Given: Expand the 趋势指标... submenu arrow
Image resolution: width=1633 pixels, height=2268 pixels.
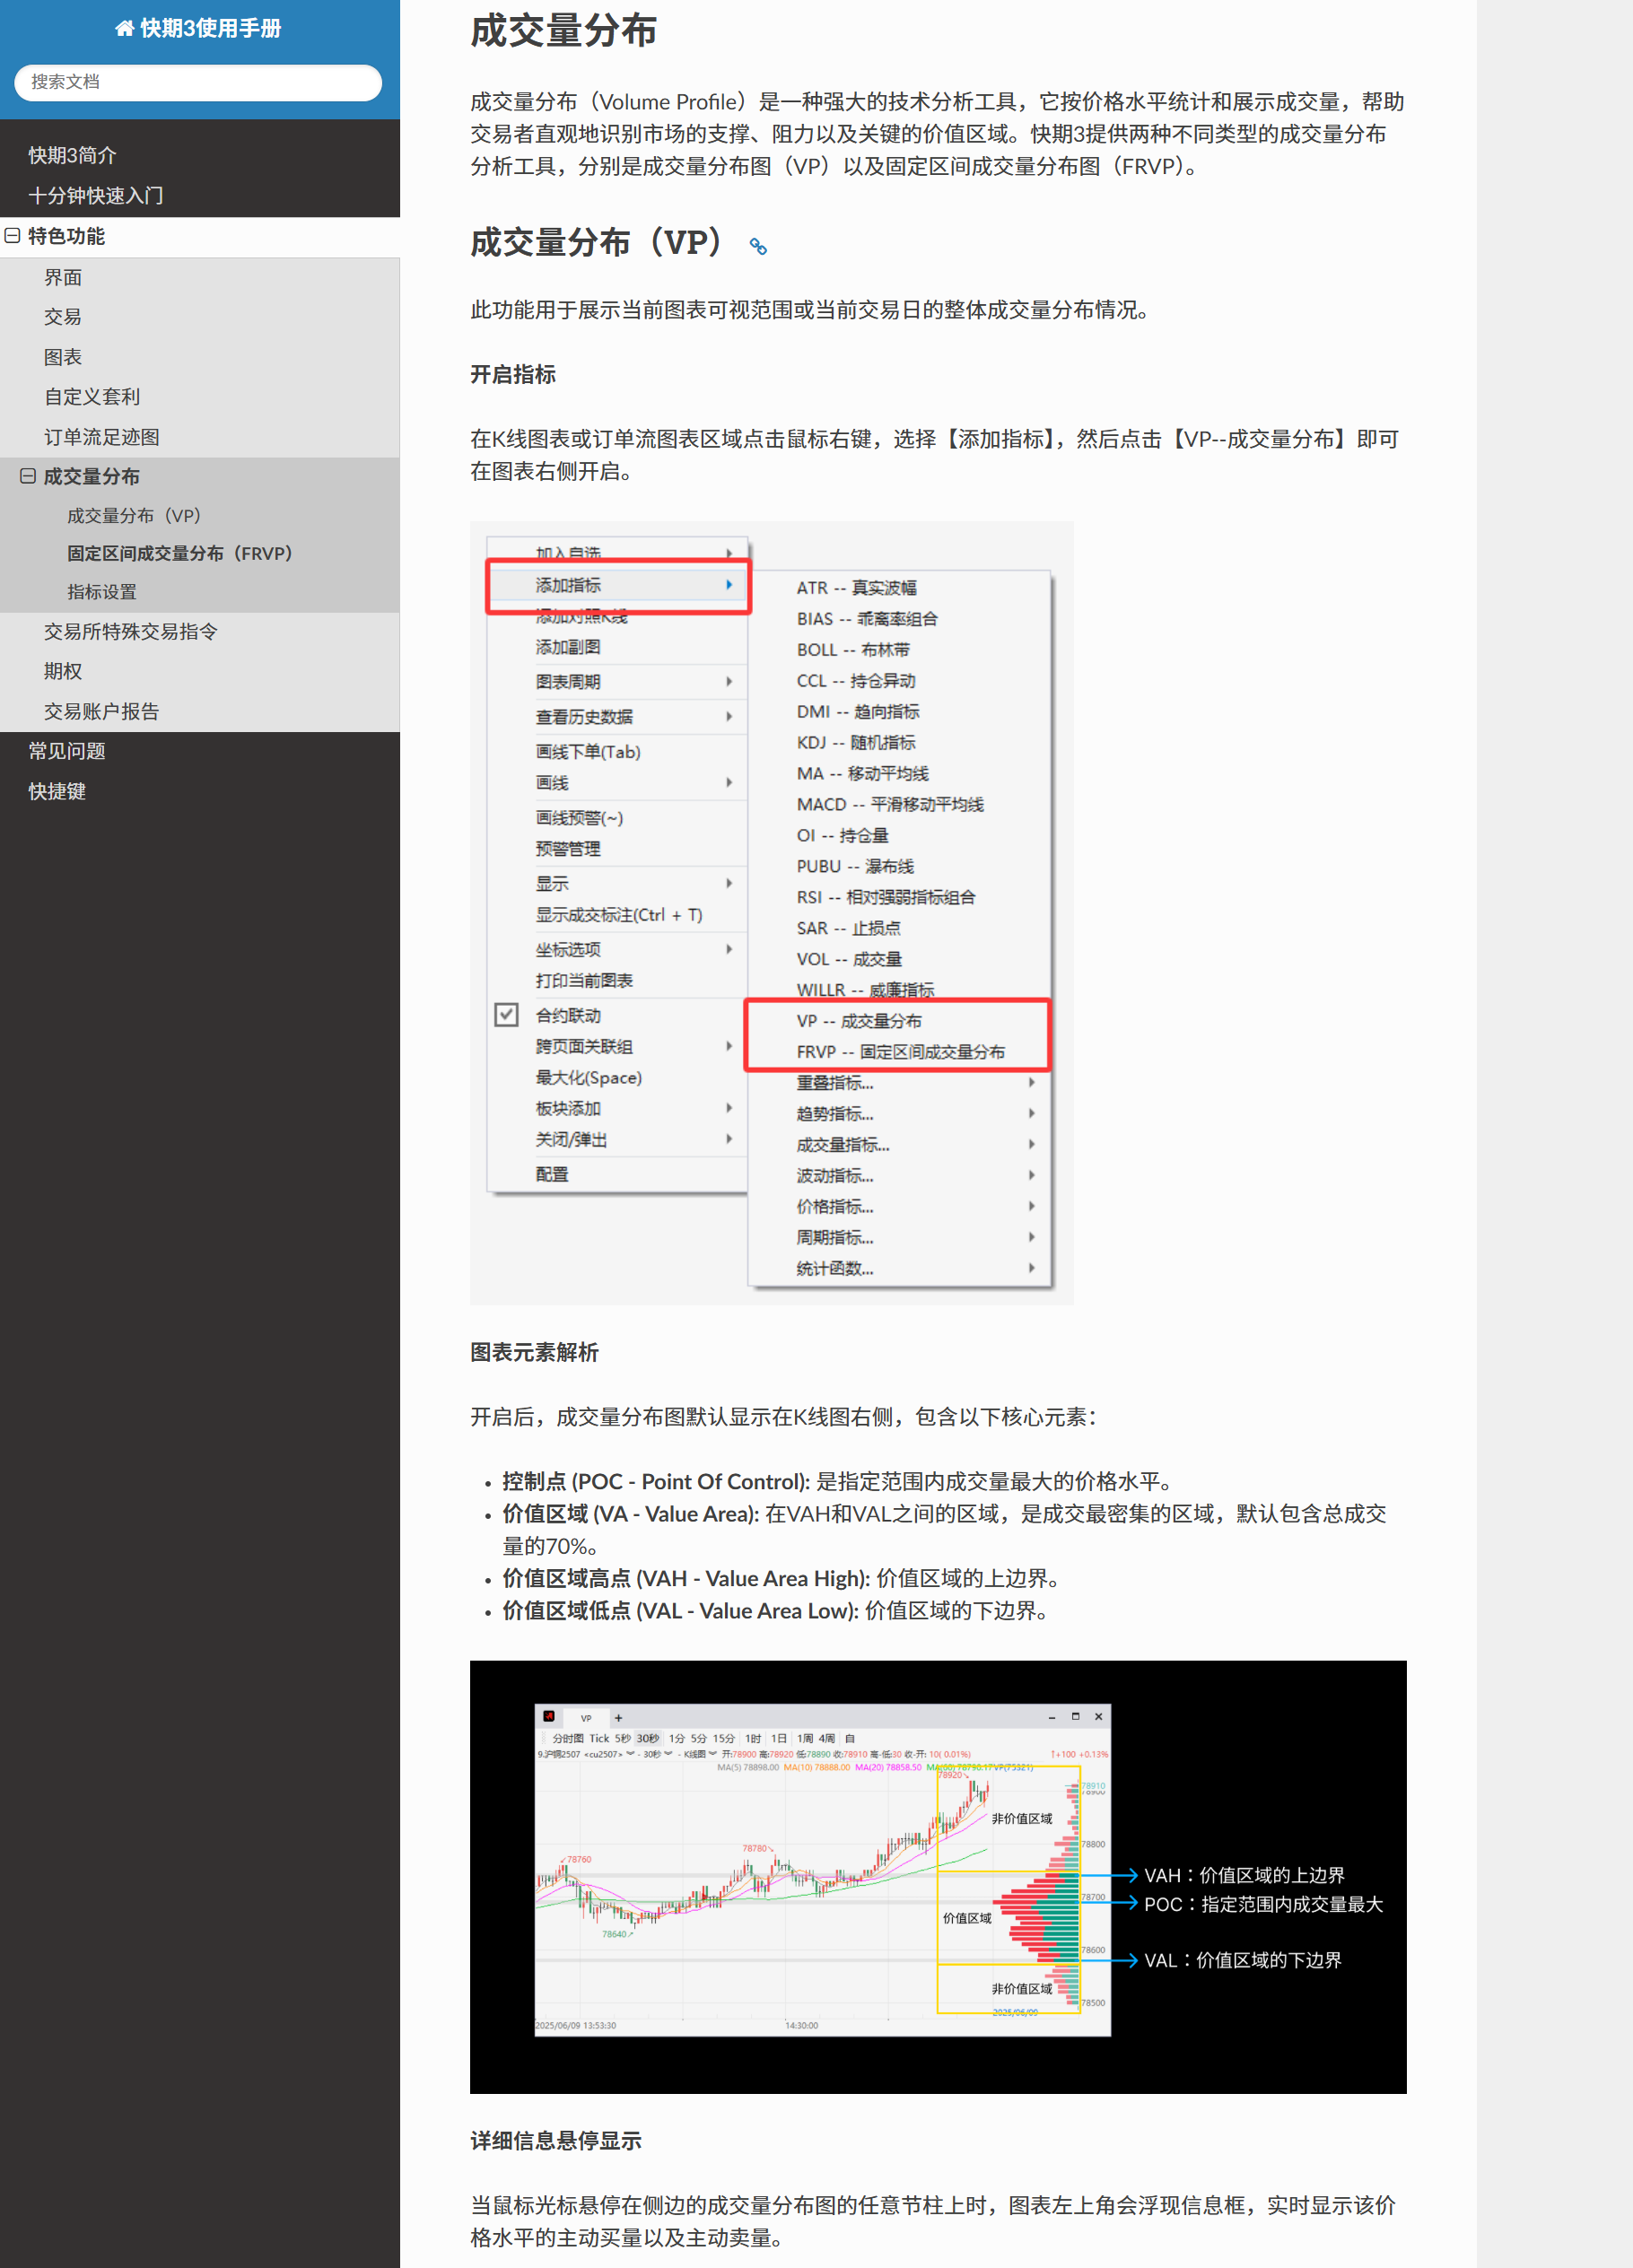Looking at the screenshot, I should (x=1031, y=1113).
